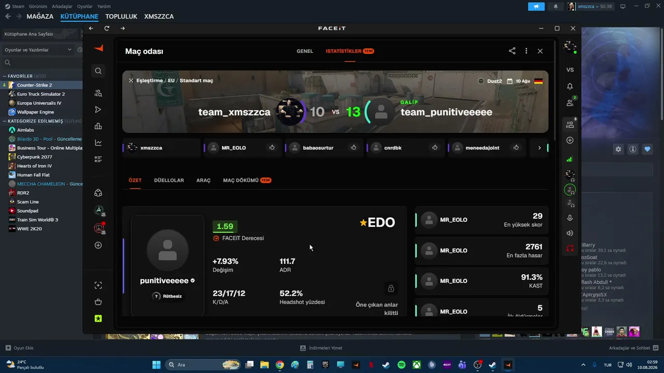This screenshot has width=664, height=373.
Task: Give a thumbs up to babaosurtur
Action: 353,148
